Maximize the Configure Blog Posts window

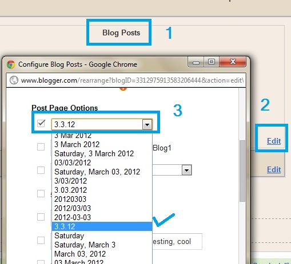[212, 62]
